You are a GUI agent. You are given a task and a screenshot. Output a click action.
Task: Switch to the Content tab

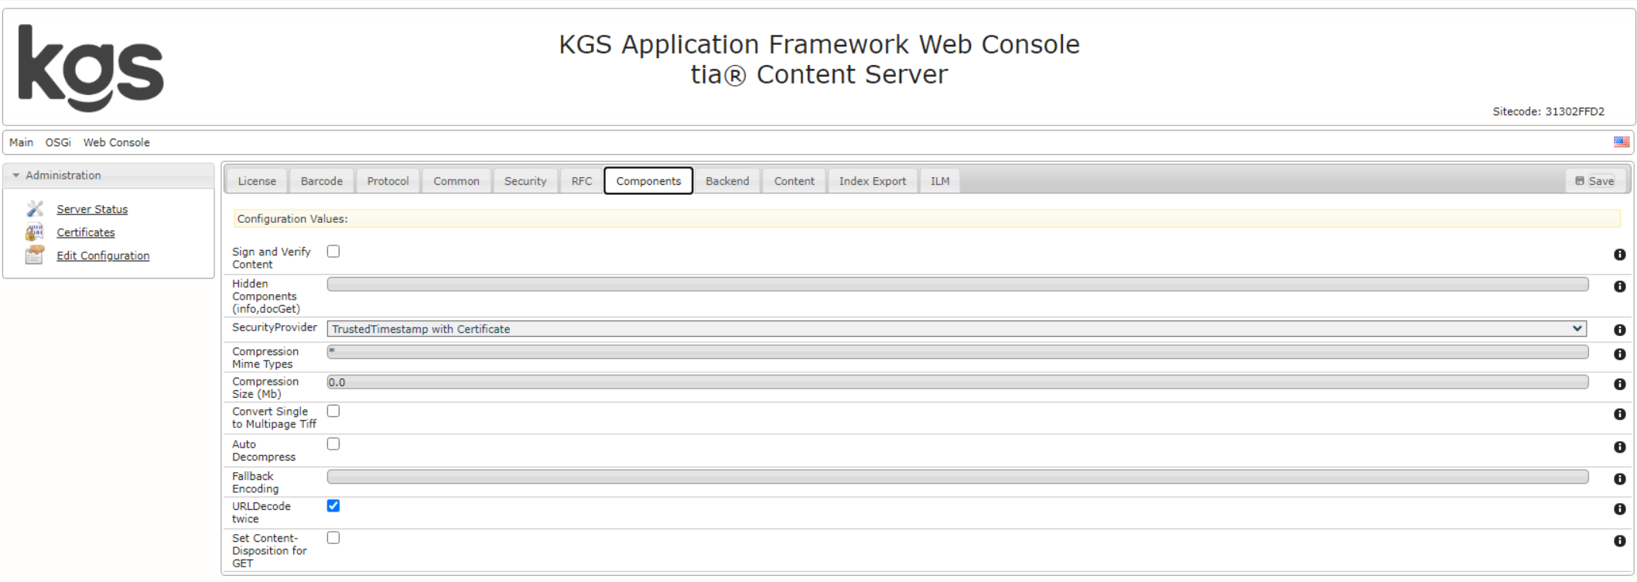[795, 181]
